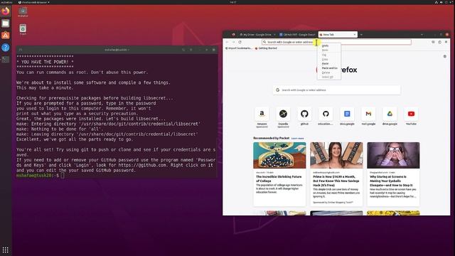455x256 pixels.
Task: Choose Undo in the context menu
Action: click(x=325, y=46)
